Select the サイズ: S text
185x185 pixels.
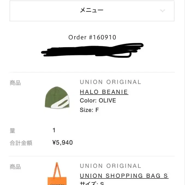pyautogui.click(x=92, y=183)
